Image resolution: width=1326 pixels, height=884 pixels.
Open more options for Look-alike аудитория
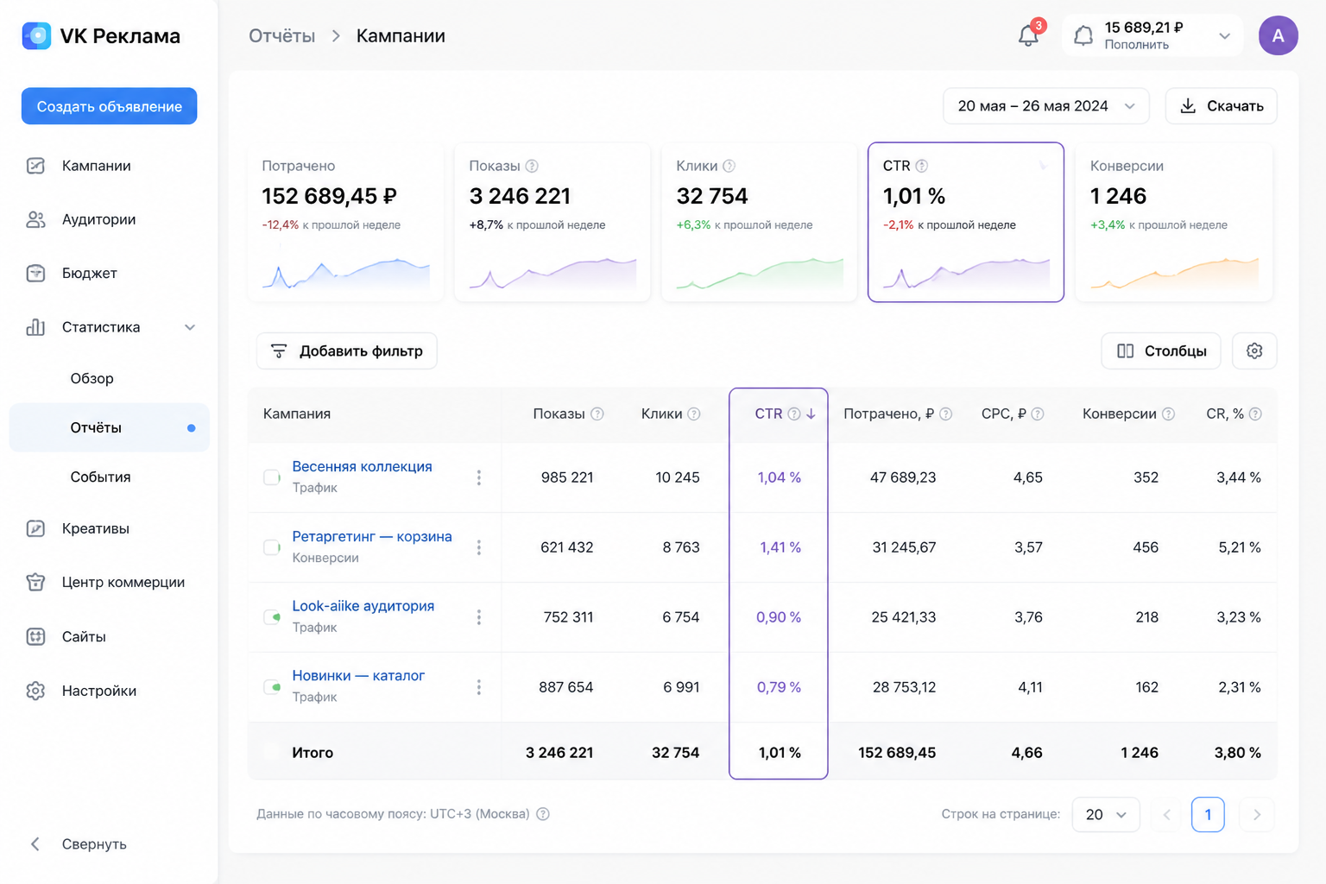point(479,617)
